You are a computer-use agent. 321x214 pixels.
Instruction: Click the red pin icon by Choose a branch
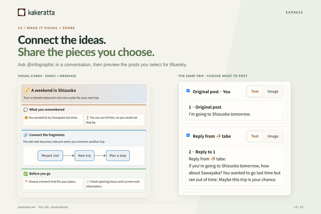point(26,181)
